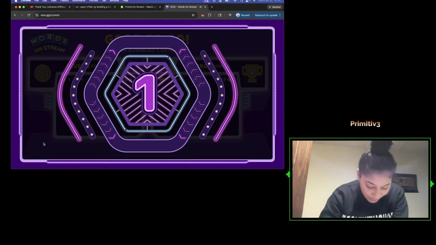View site information icon in address bar

pyautogui.click(x=37, y=15)
